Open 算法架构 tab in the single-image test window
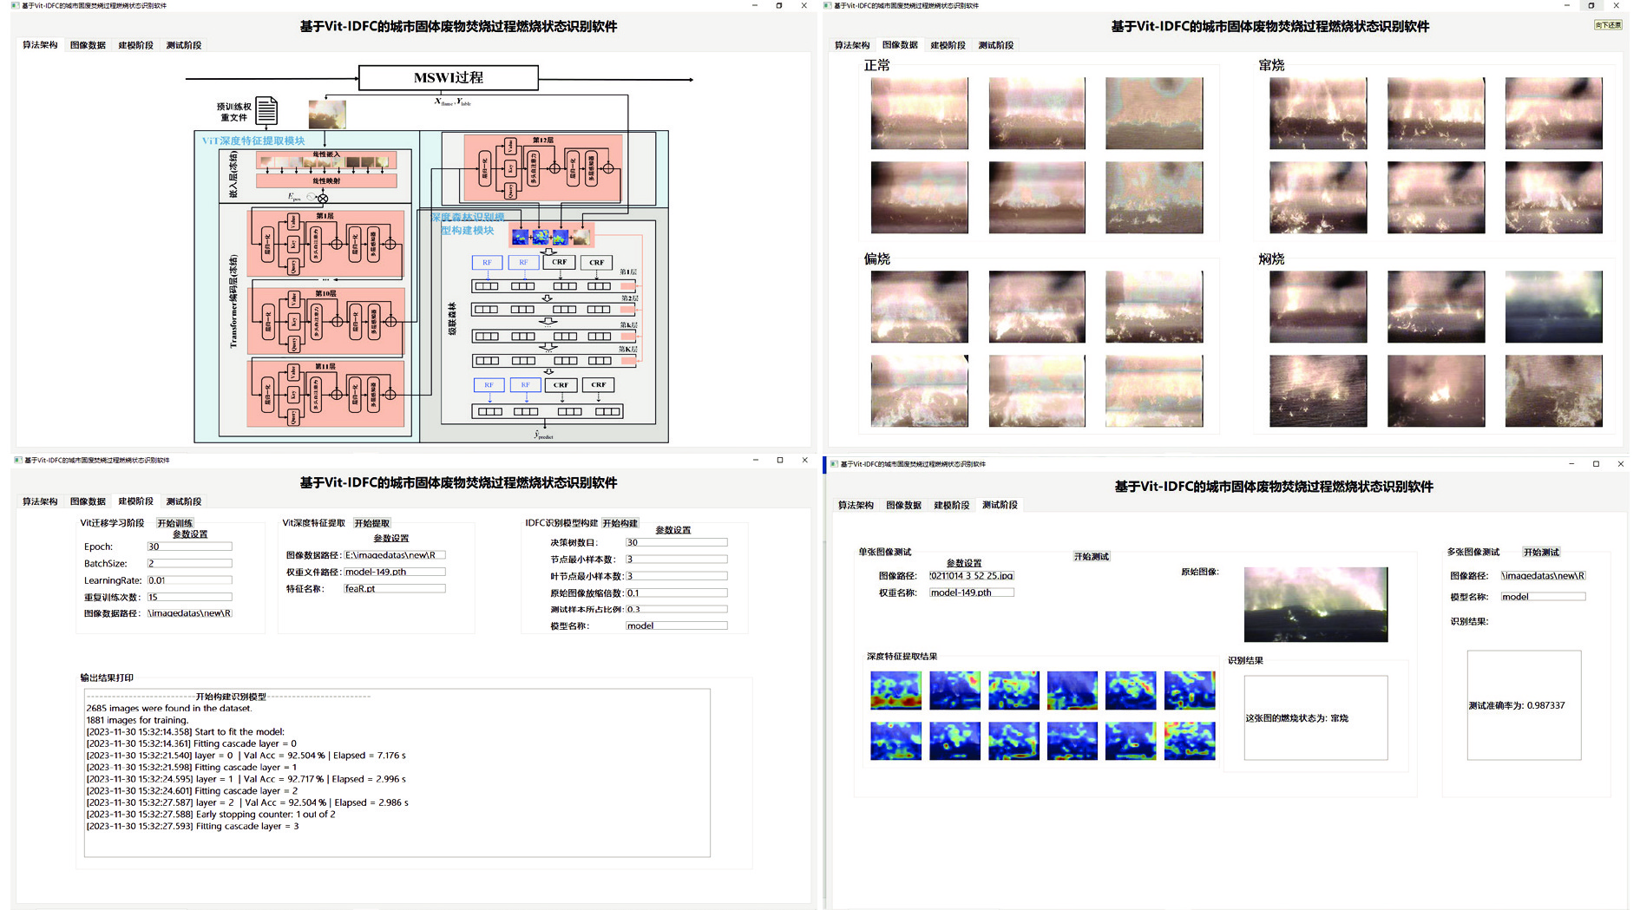This screenshot has width=1640, height=910. point(856,505)
